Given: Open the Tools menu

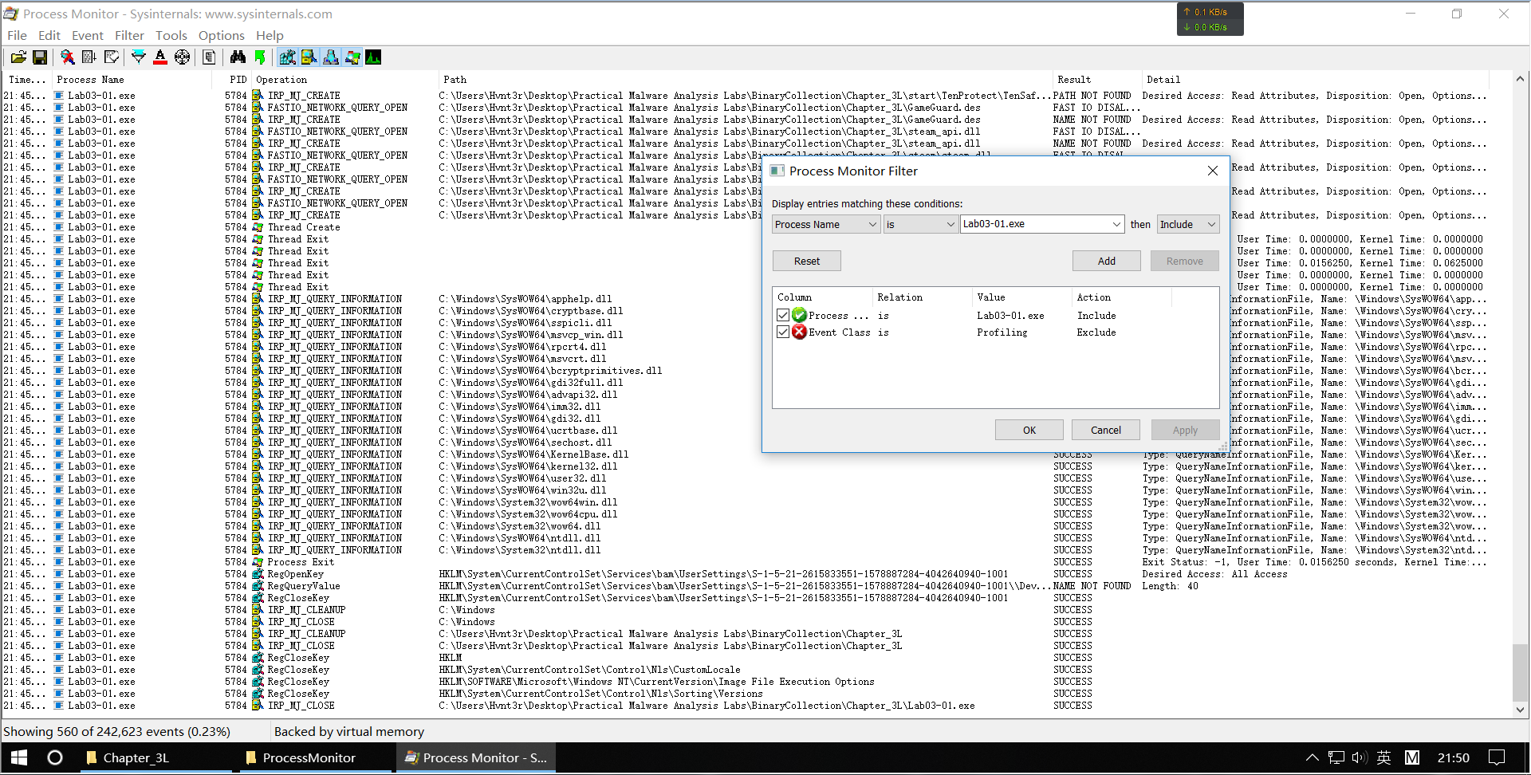Looking at the screenshot, I should click(x=171, y=36).
